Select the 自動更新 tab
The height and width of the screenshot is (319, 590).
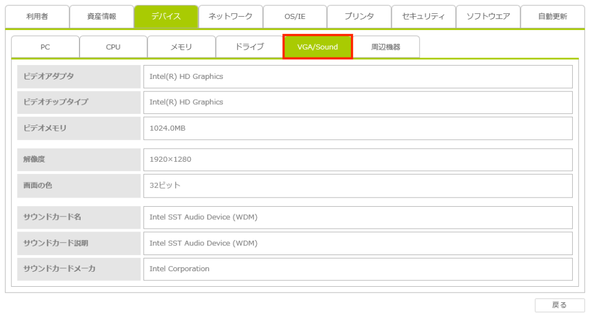click(553, 17)
